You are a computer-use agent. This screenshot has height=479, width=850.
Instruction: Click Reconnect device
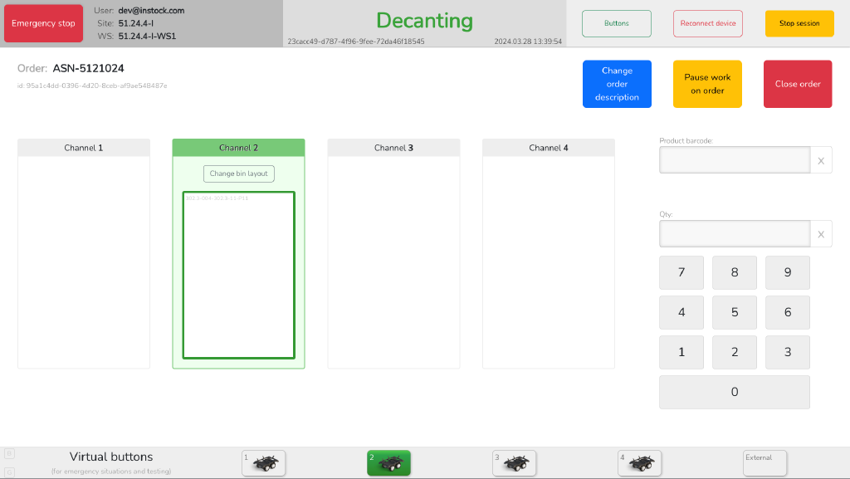click(x=708, y=23)
